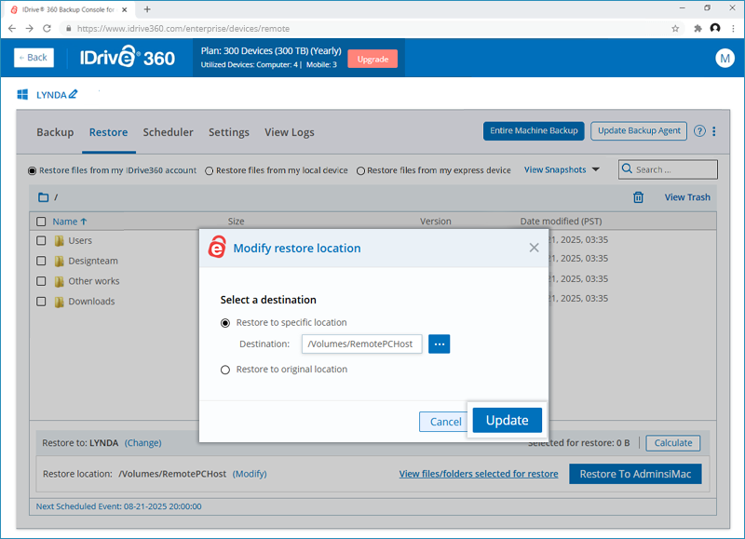This screenshot has width=745, height=539.
Task: Click the Upgrade plan button
Action: point(372,59)
